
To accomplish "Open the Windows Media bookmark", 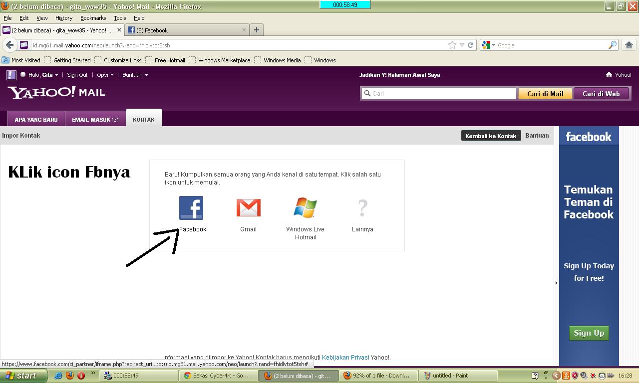I will coord(278,60).
